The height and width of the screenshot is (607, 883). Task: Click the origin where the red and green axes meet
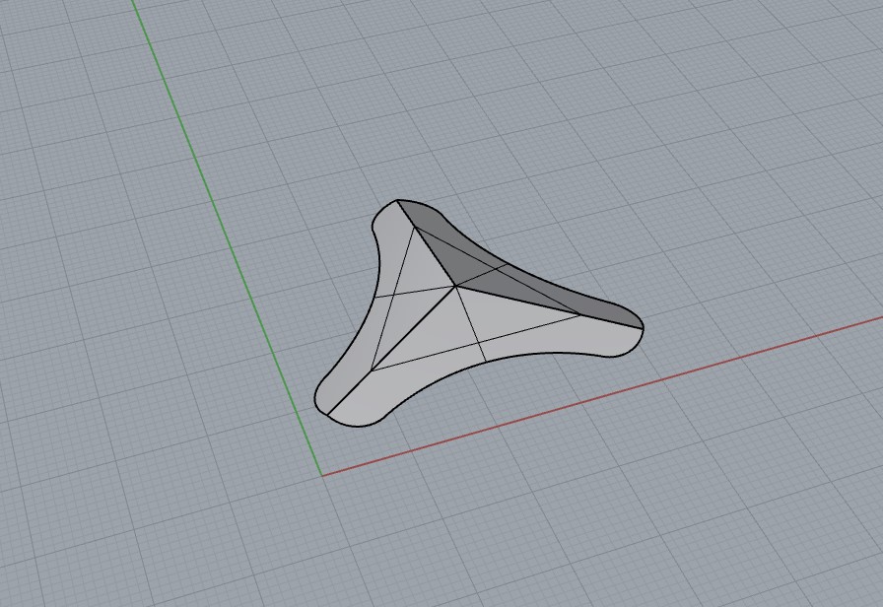pyautogui.click(x=321, y=475)
